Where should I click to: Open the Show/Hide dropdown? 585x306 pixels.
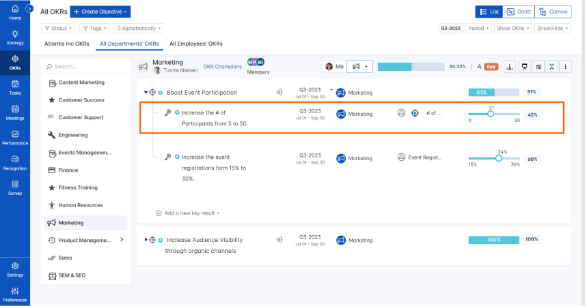[x=553, y=29]
